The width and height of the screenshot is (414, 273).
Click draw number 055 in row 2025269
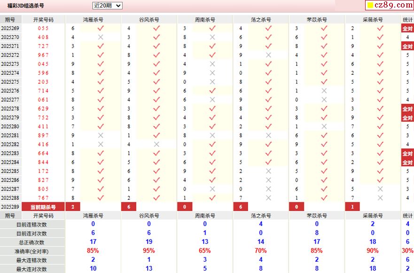[x=43, y=28]
